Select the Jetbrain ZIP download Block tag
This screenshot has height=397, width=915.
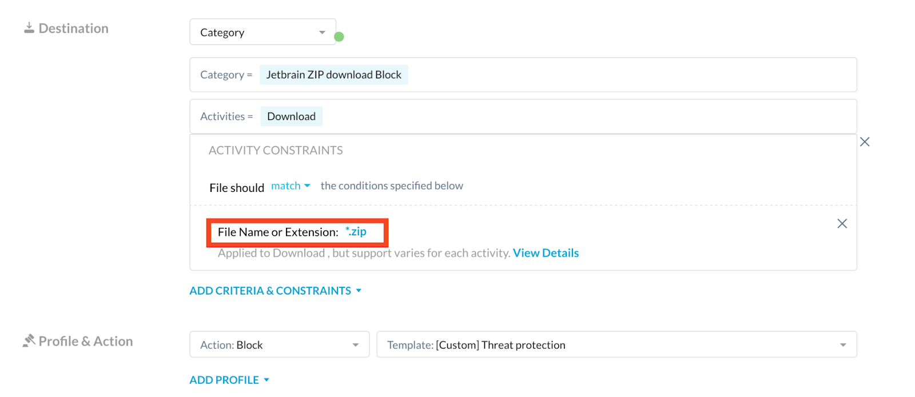tap(334, 75)
